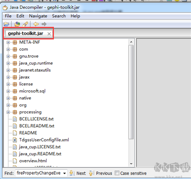
Task: Click the java_cup.README.txt file icon
Action: pyautogui.click(x=15, y=154)
